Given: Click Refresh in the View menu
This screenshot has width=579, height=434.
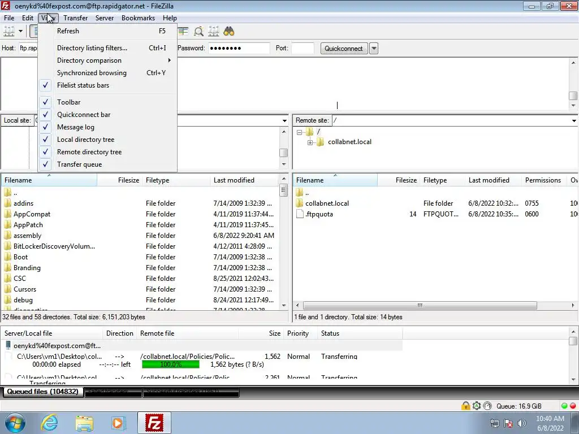Looking at the screenshot, I should click(x=108, y=31).
